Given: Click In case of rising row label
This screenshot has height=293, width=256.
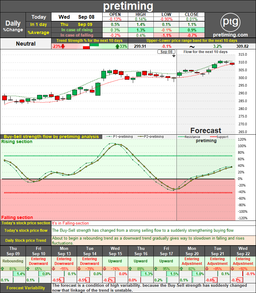Looking at the screenshot, I should [77, 30].
